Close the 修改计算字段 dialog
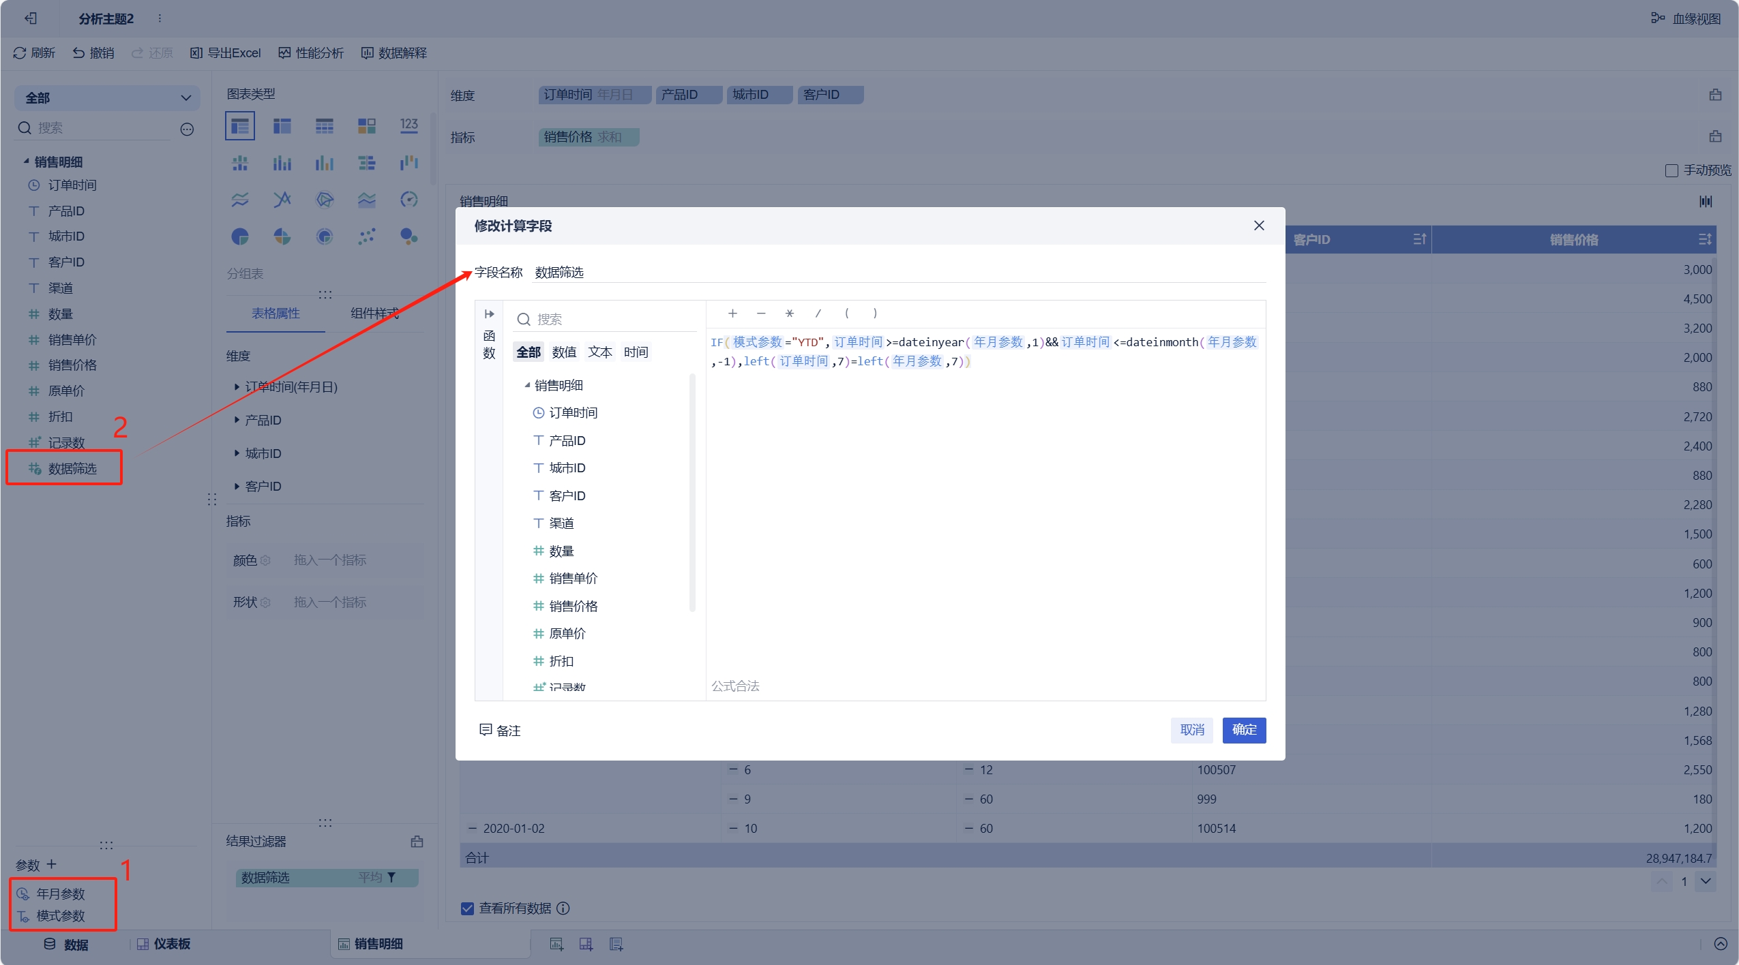This screenshot has height=965, width=1739. pos(1259,226)
